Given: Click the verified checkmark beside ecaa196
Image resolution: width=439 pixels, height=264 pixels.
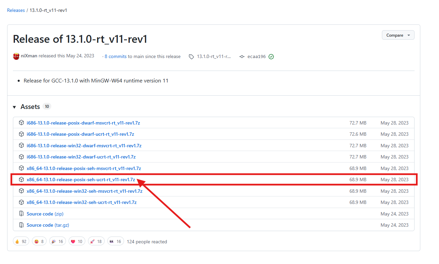Looking at the screenshot, I should pyautogui.click(x=271, y=56).
